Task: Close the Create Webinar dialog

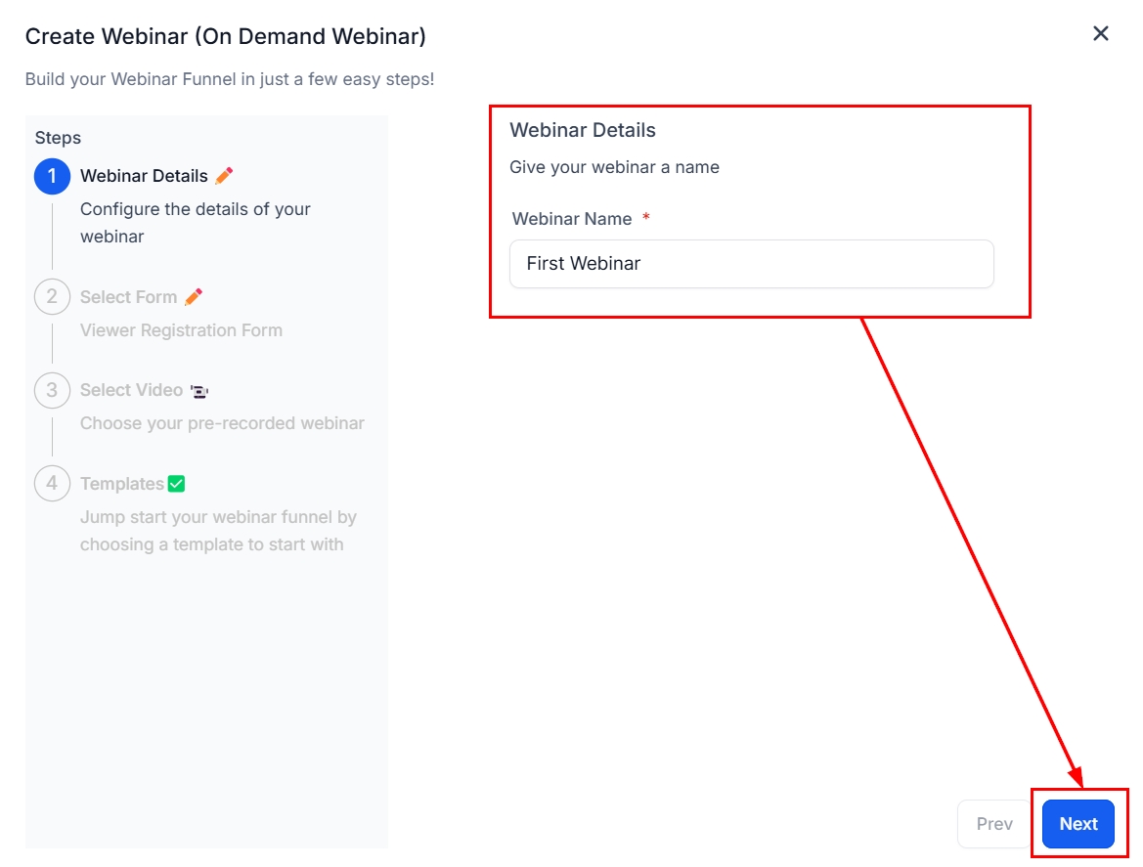Action: pos(1100,34)
